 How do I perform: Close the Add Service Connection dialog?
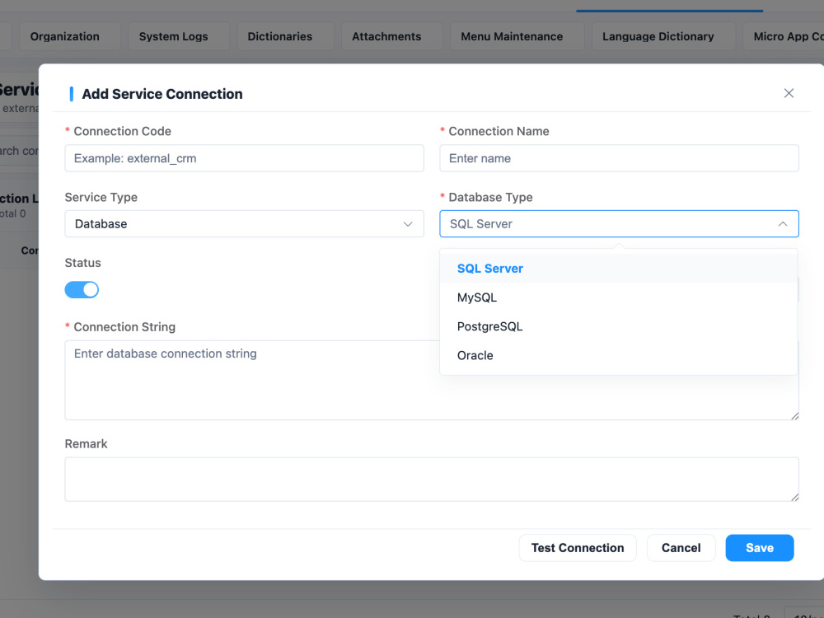[x=789, y=93]
